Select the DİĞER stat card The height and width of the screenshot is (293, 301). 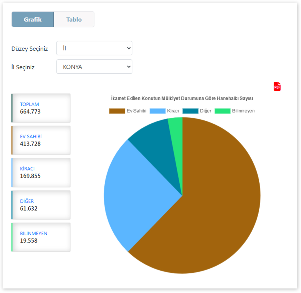(x=41, y=205)
